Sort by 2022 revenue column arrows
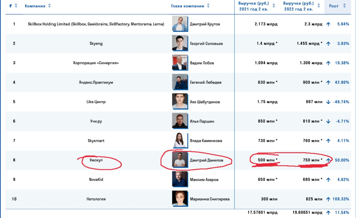 [x=319, y=6]
